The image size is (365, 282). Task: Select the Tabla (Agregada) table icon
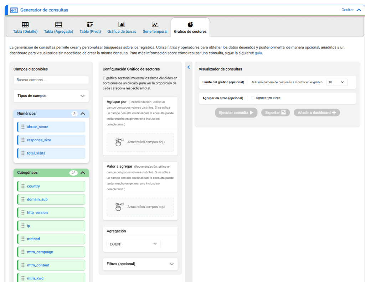coord(58,25)
